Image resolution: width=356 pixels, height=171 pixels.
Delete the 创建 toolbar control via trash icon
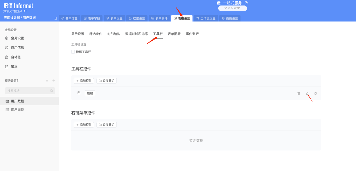point(298,93)
